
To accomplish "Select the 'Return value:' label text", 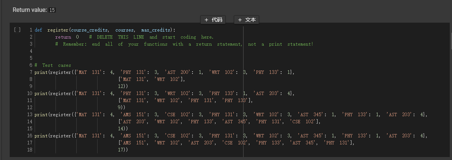I will click(30, 10).
